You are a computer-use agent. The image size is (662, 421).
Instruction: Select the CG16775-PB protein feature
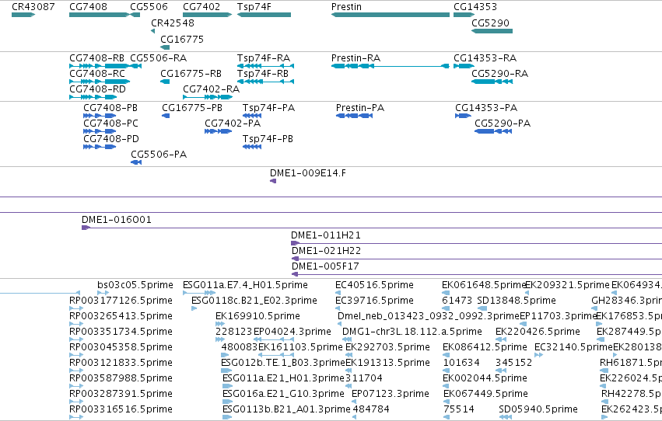click(166, 116)
